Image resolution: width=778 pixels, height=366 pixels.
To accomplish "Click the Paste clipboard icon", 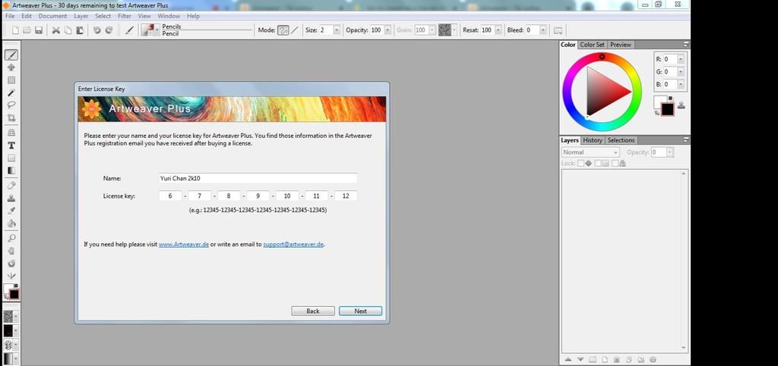I will (79, 30).
